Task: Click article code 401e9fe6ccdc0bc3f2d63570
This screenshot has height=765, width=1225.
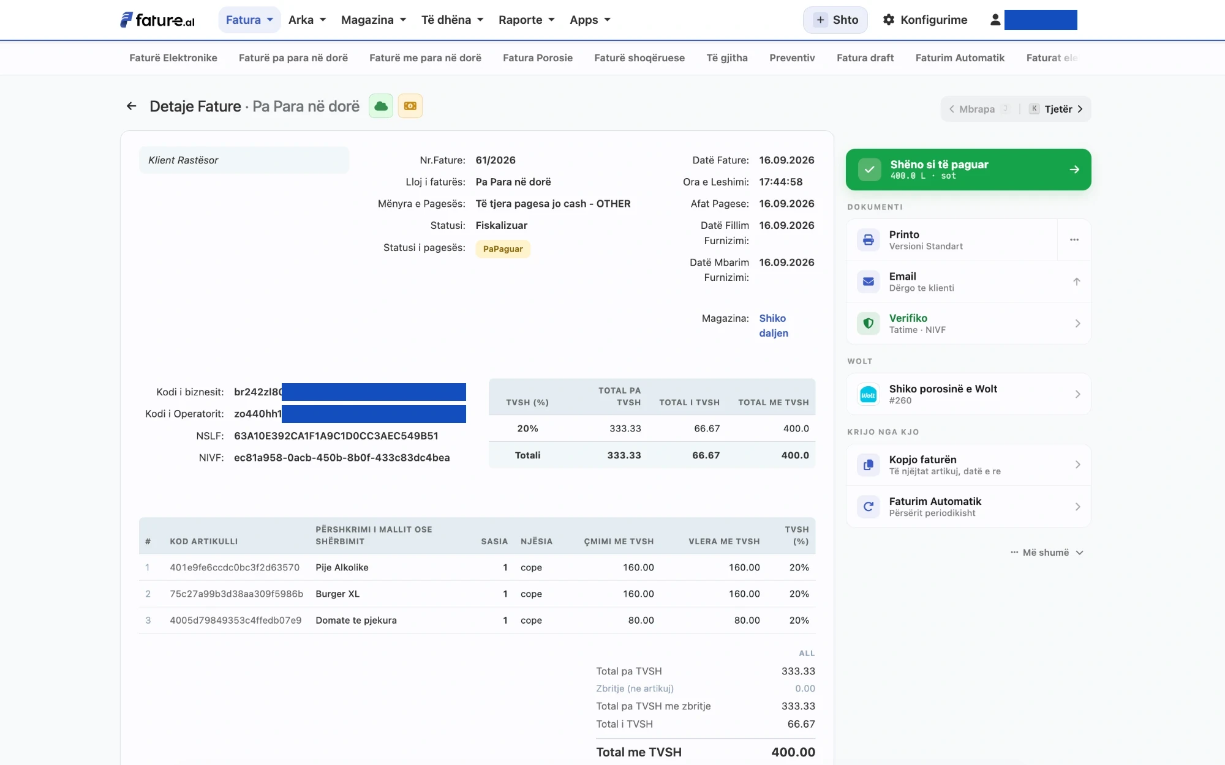Action: pyautogui.click(x=235, y=567)
